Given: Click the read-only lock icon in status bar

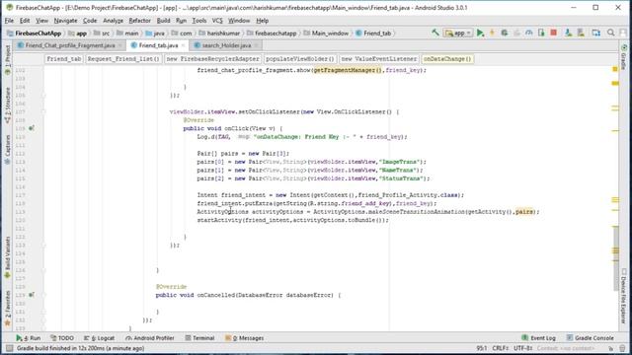Looking at the screenshot, I should (611, 348).
